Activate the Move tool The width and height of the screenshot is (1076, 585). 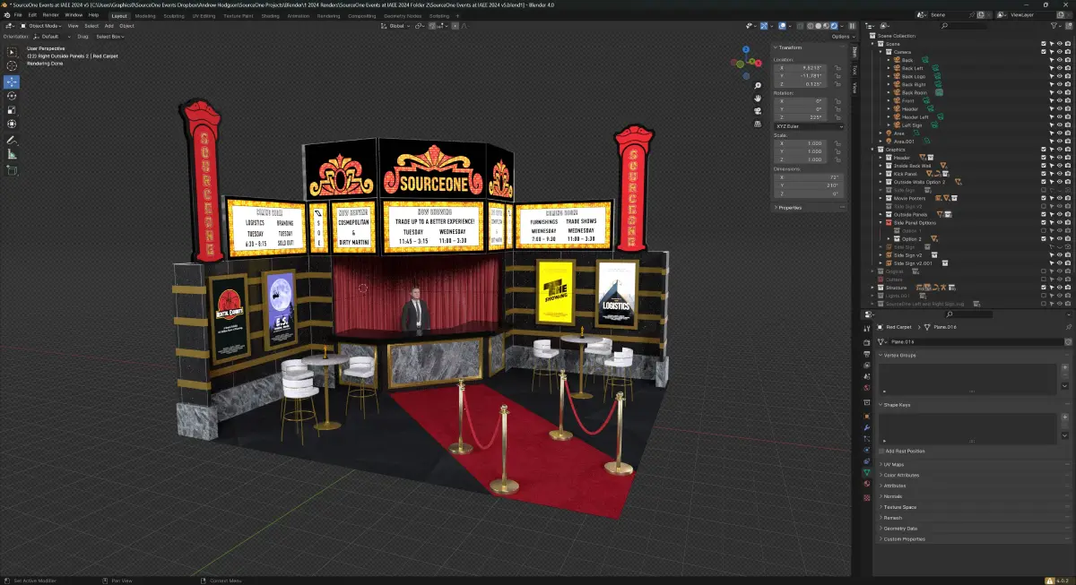(x=12, y=82)
